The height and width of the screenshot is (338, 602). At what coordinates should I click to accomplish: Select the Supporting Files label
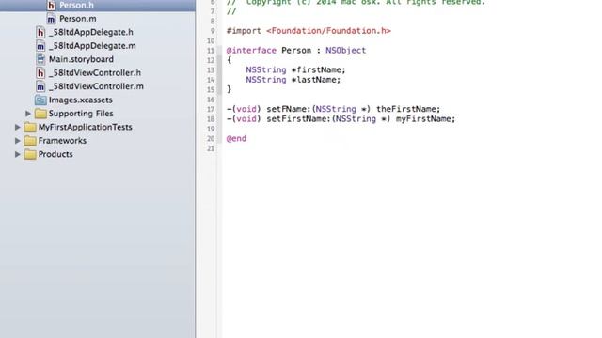pyautogui.click(x=81, y=114)
